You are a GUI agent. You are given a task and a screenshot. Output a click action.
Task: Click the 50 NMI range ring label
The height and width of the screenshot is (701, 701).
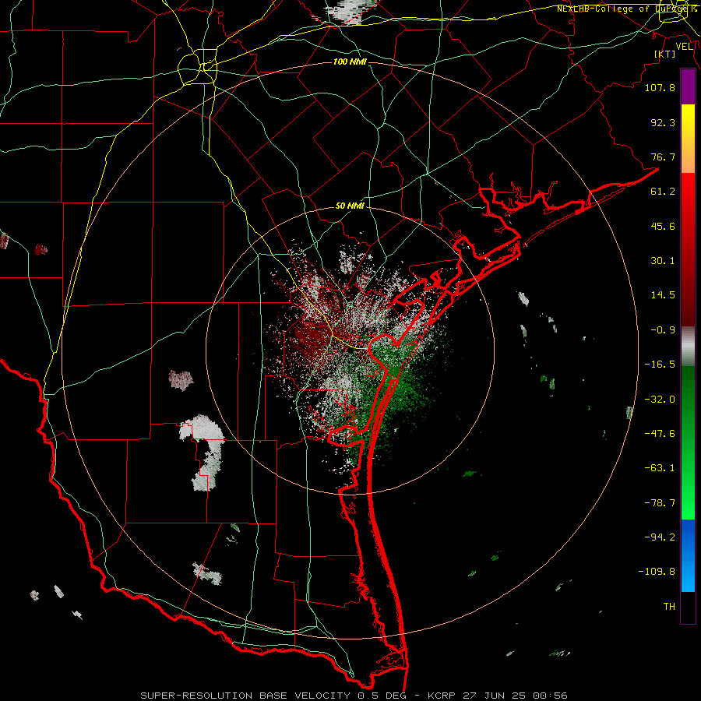pyautogui.click(x=350, y=206)
